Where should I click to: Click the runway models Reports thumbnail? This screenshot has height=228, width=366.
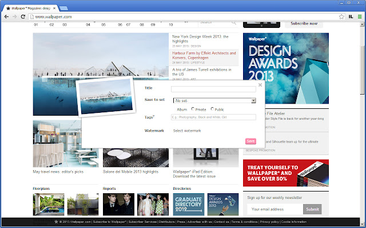(x=153, y=204)
